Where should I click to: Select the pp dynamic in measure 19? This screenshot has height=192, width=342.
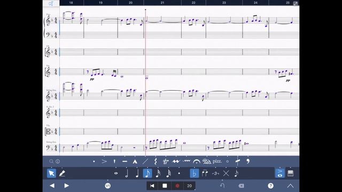pos(92,79)
